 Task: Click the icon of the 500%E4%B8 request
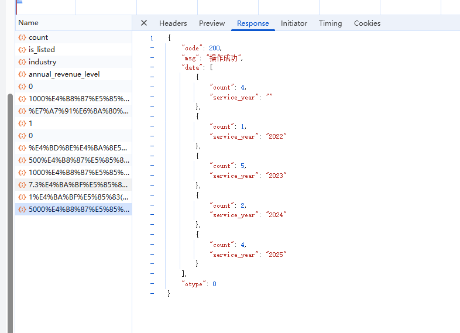click(x=22, y=160)
